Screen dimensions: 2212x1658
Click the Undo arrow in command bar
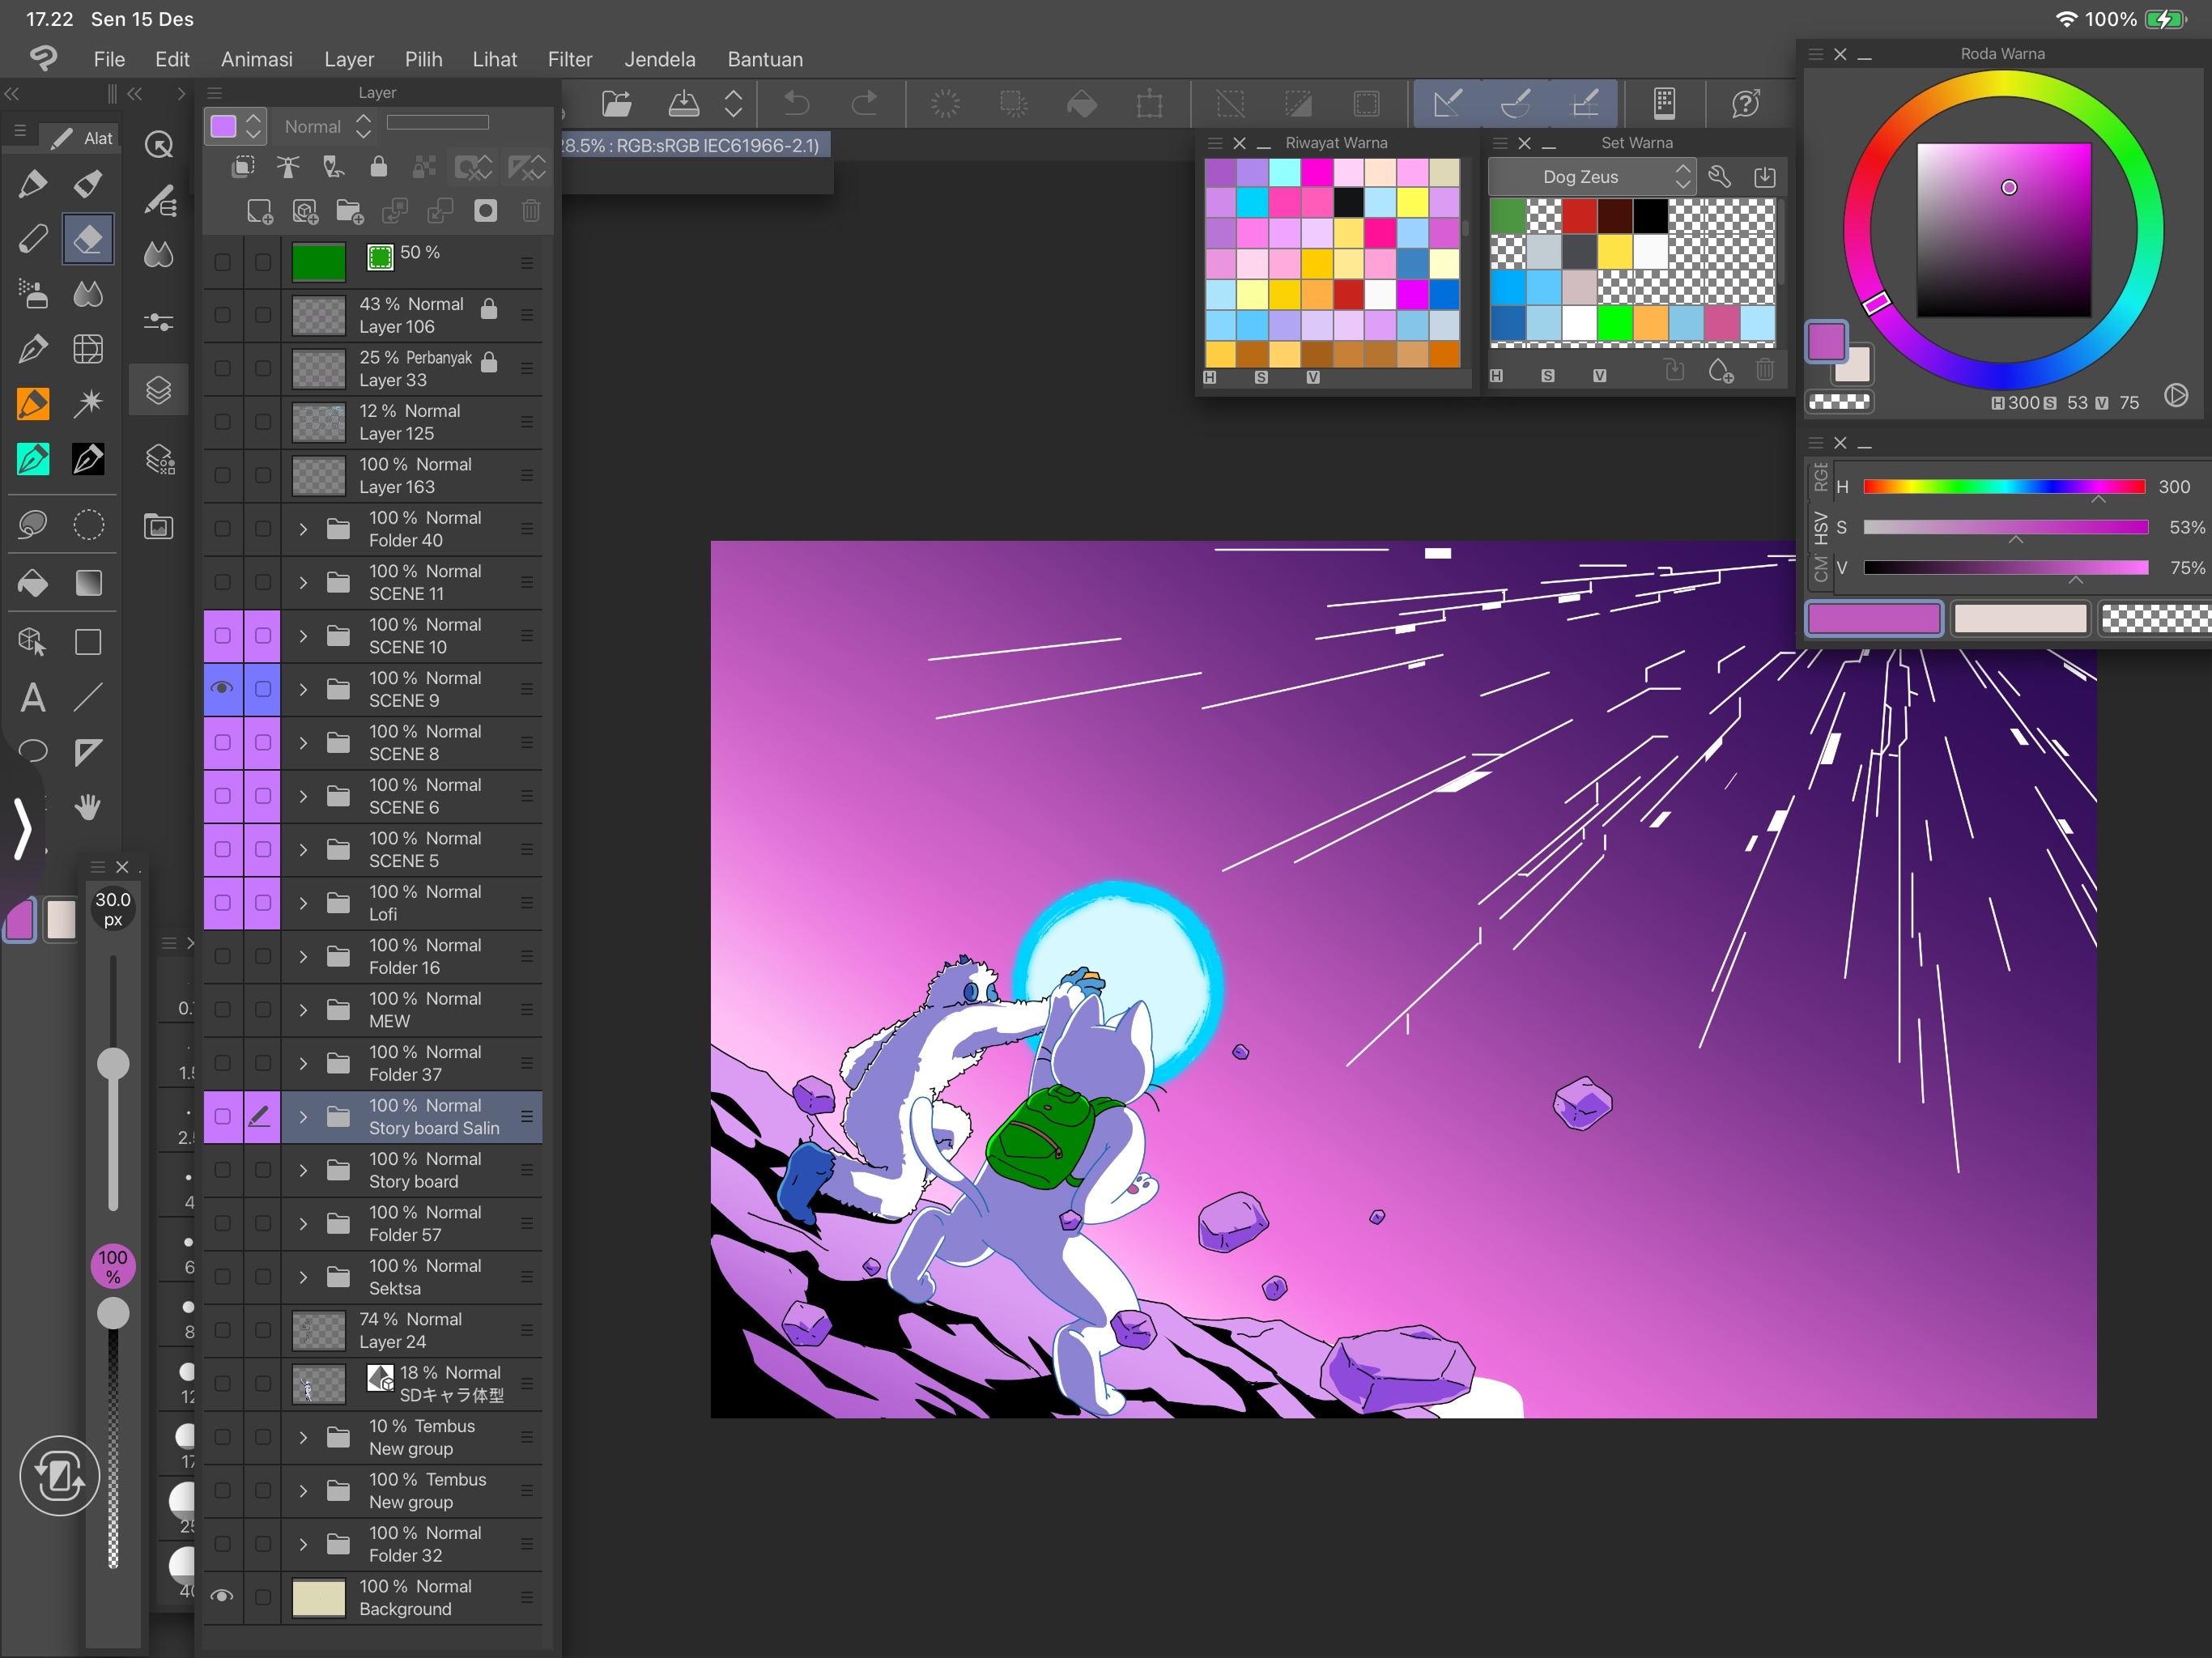click(x=796, y=103)
